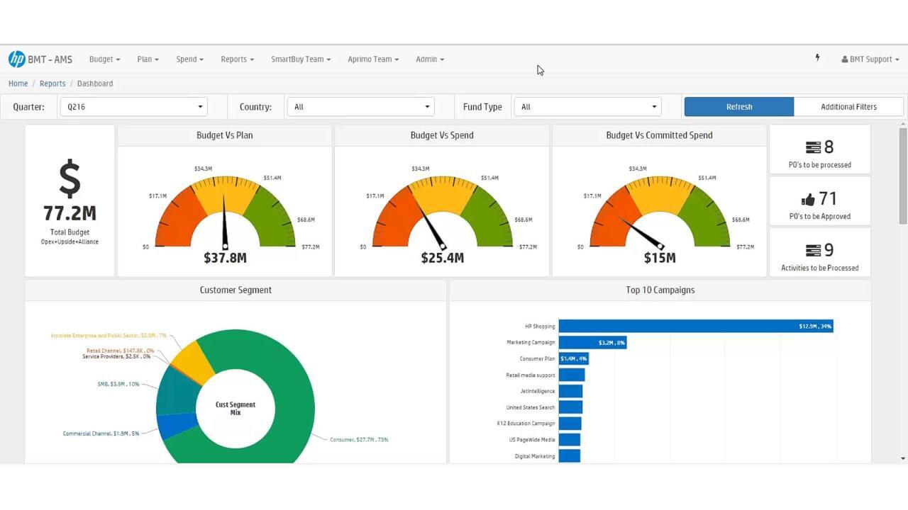Click the Refresh button
The image size is (908, 510).
(739, 107)
